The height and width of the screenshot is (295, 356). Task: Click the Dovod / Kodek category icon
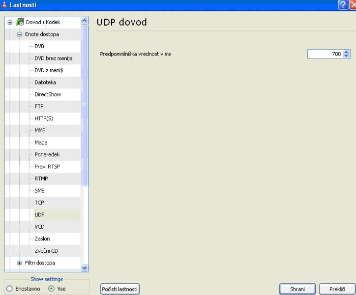[x=20, y=22]
